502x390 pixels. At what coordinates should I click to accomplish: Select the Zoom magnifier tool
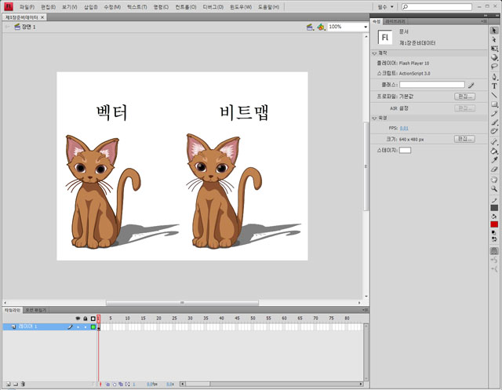coord(494,188)
